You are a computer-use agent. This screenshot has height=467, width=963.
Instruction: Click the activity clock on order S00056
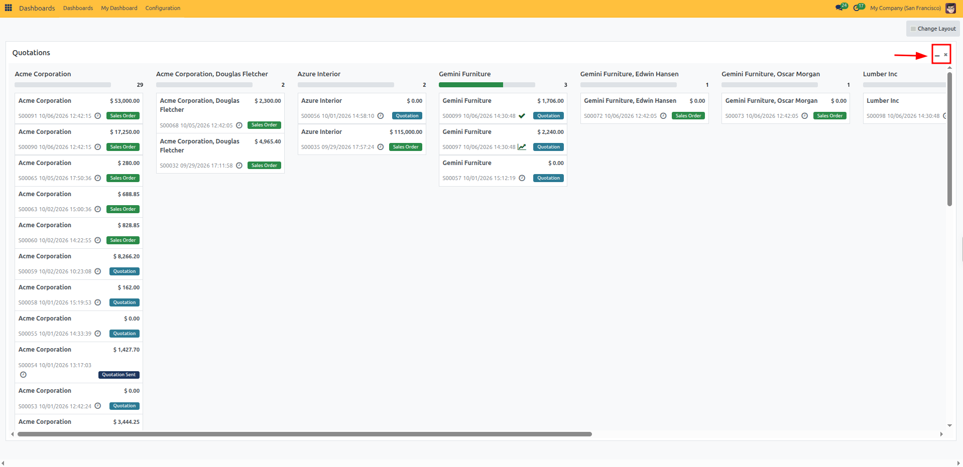381,116
